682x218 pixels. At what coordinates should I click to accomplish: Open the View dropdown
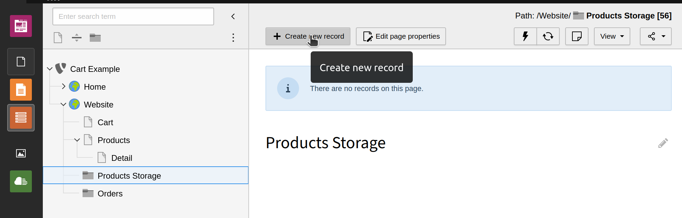coord(612,36)
